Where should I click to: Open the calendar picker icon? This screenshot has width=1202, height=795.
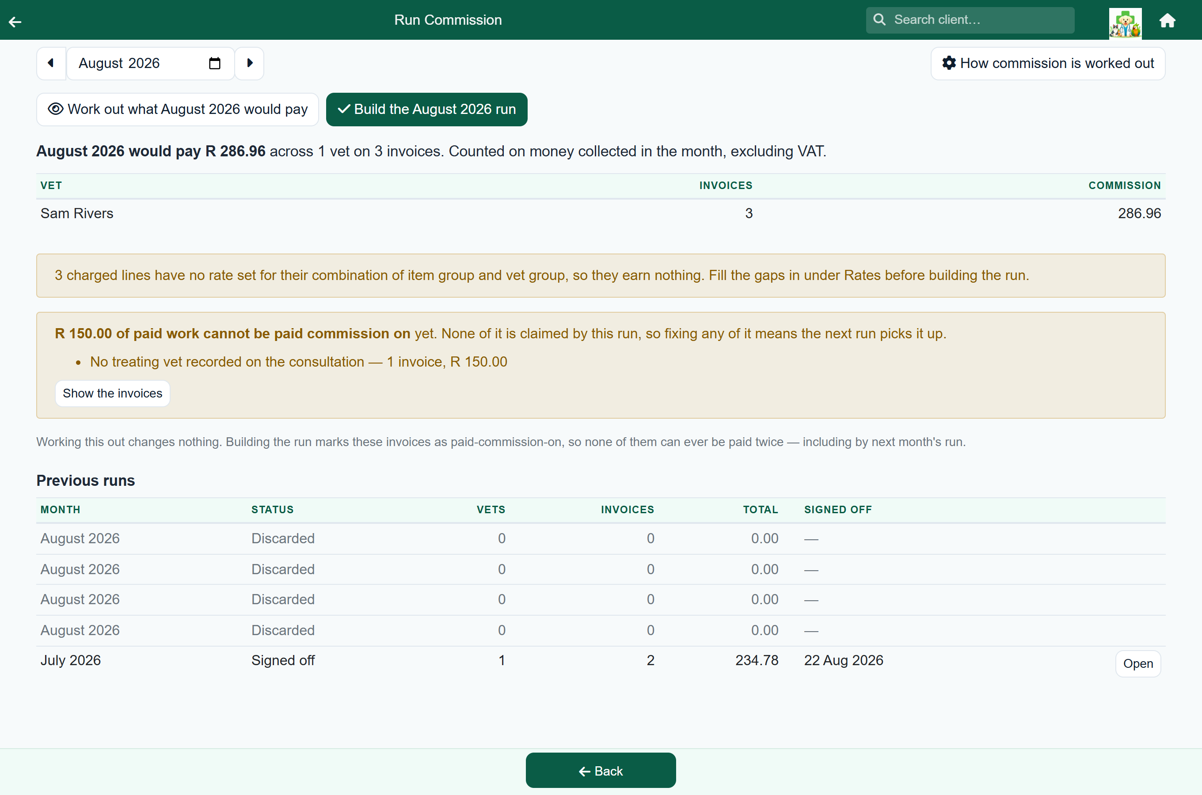coord(214,63)
